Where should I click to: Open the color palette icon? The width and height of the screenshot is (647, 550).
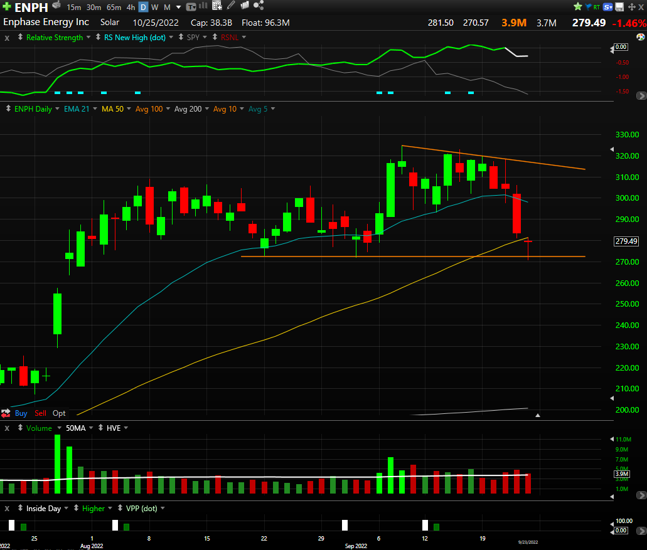point(640,37)
